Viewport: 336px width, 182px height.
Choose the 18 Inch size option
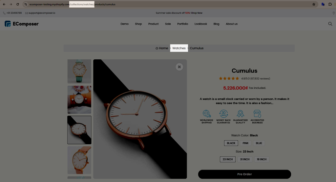(262, 159)
